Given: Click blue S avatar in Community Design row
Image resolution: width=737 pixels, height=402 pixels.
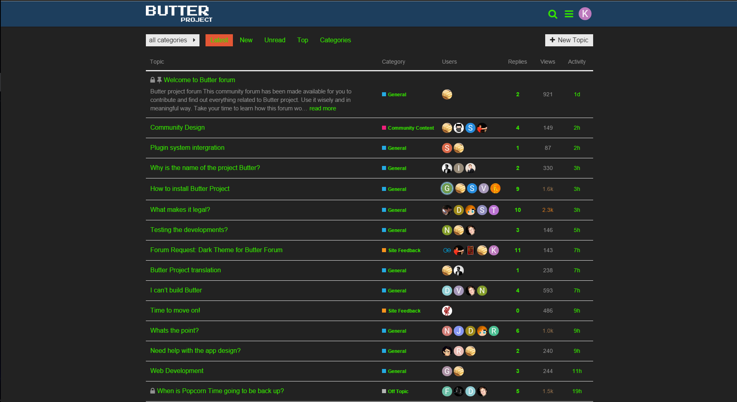Looking at the screenshot, I should pos(470,128).
